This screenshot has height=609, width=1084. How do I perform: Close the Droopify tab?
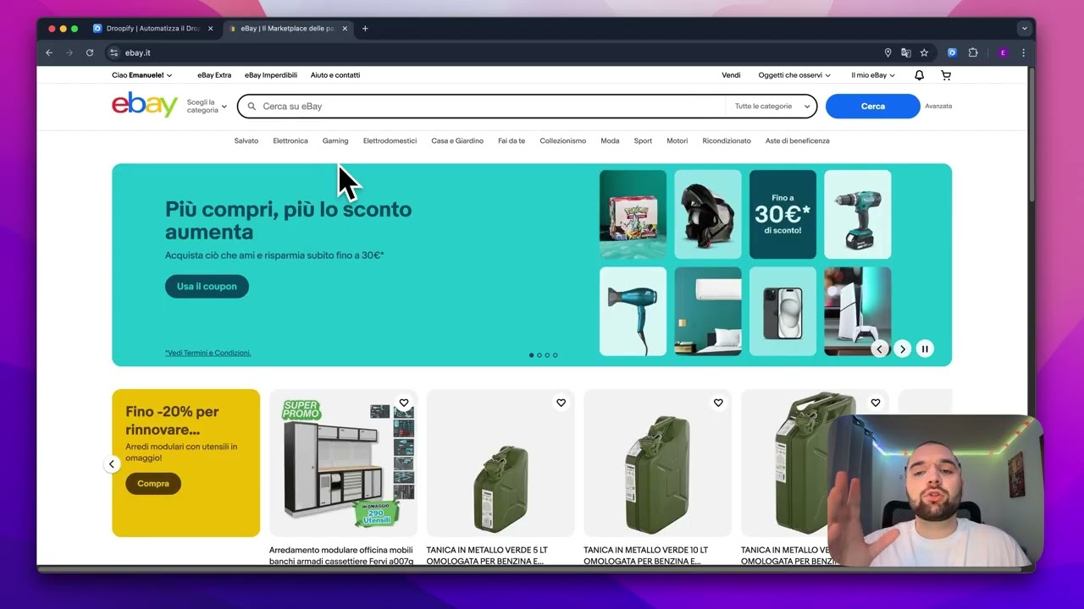click(x=210, y=29)
